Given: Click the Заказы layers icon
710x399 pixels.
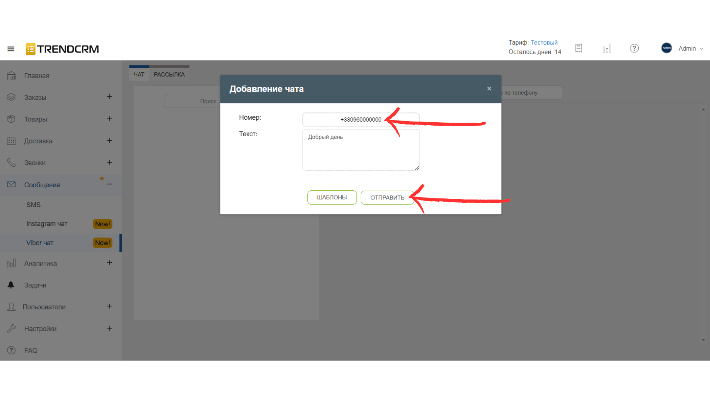Looking at the screenshot, I should (x=11, y=97).
